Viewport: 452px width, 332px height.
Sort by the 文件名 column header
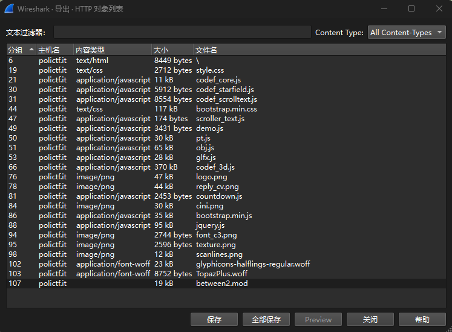319,50
